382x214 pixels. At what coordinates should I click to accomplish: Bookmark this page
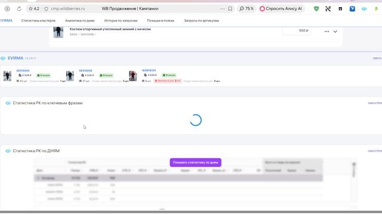click(x=230, y=9)
